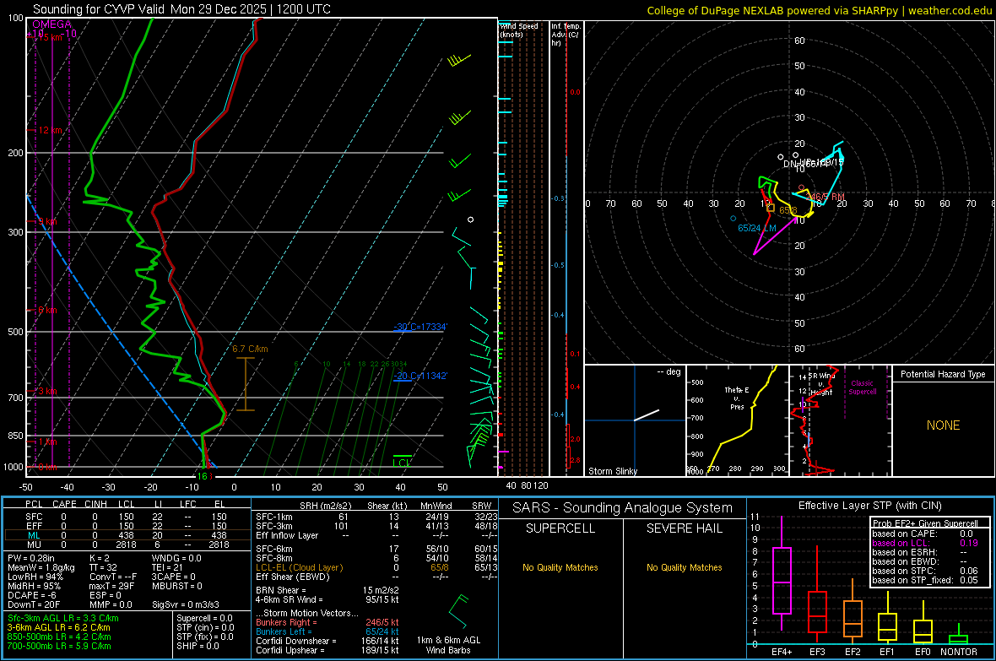Click the SHIP = 0.0 value
This screenshot has height=661, width=996.
tap(198, 646)
